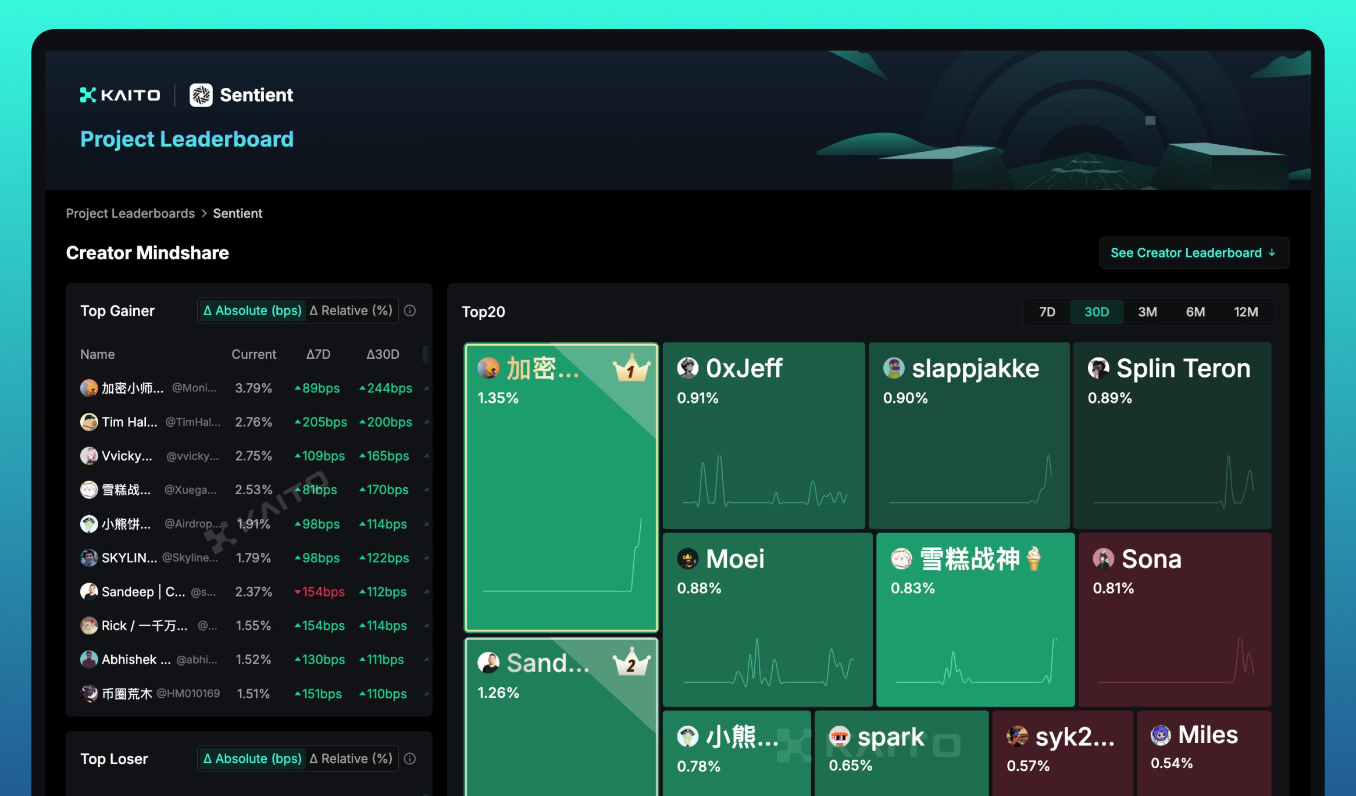
Task: Switch timeframe to the 7D tab
Action: point(1046,312)
